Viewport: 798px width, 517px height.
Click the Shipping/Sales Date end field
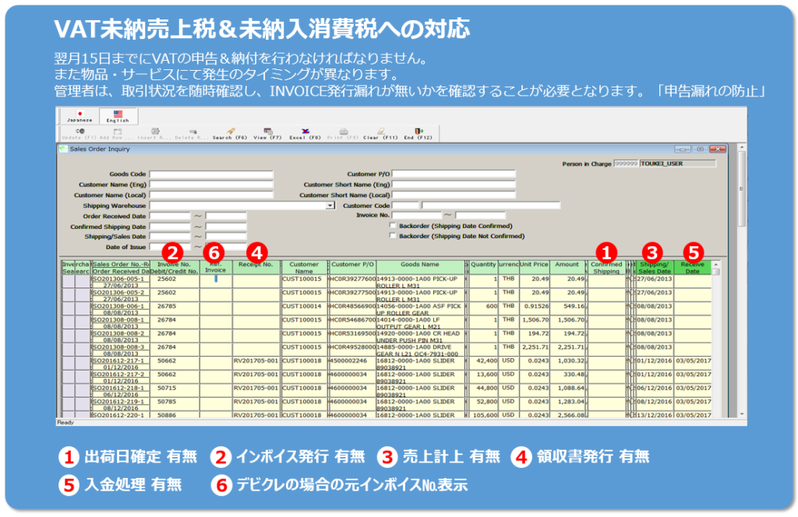[226, 237]
